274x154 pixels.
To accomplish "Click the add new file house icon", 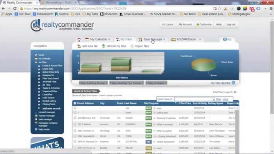I will tap(79, 46).
